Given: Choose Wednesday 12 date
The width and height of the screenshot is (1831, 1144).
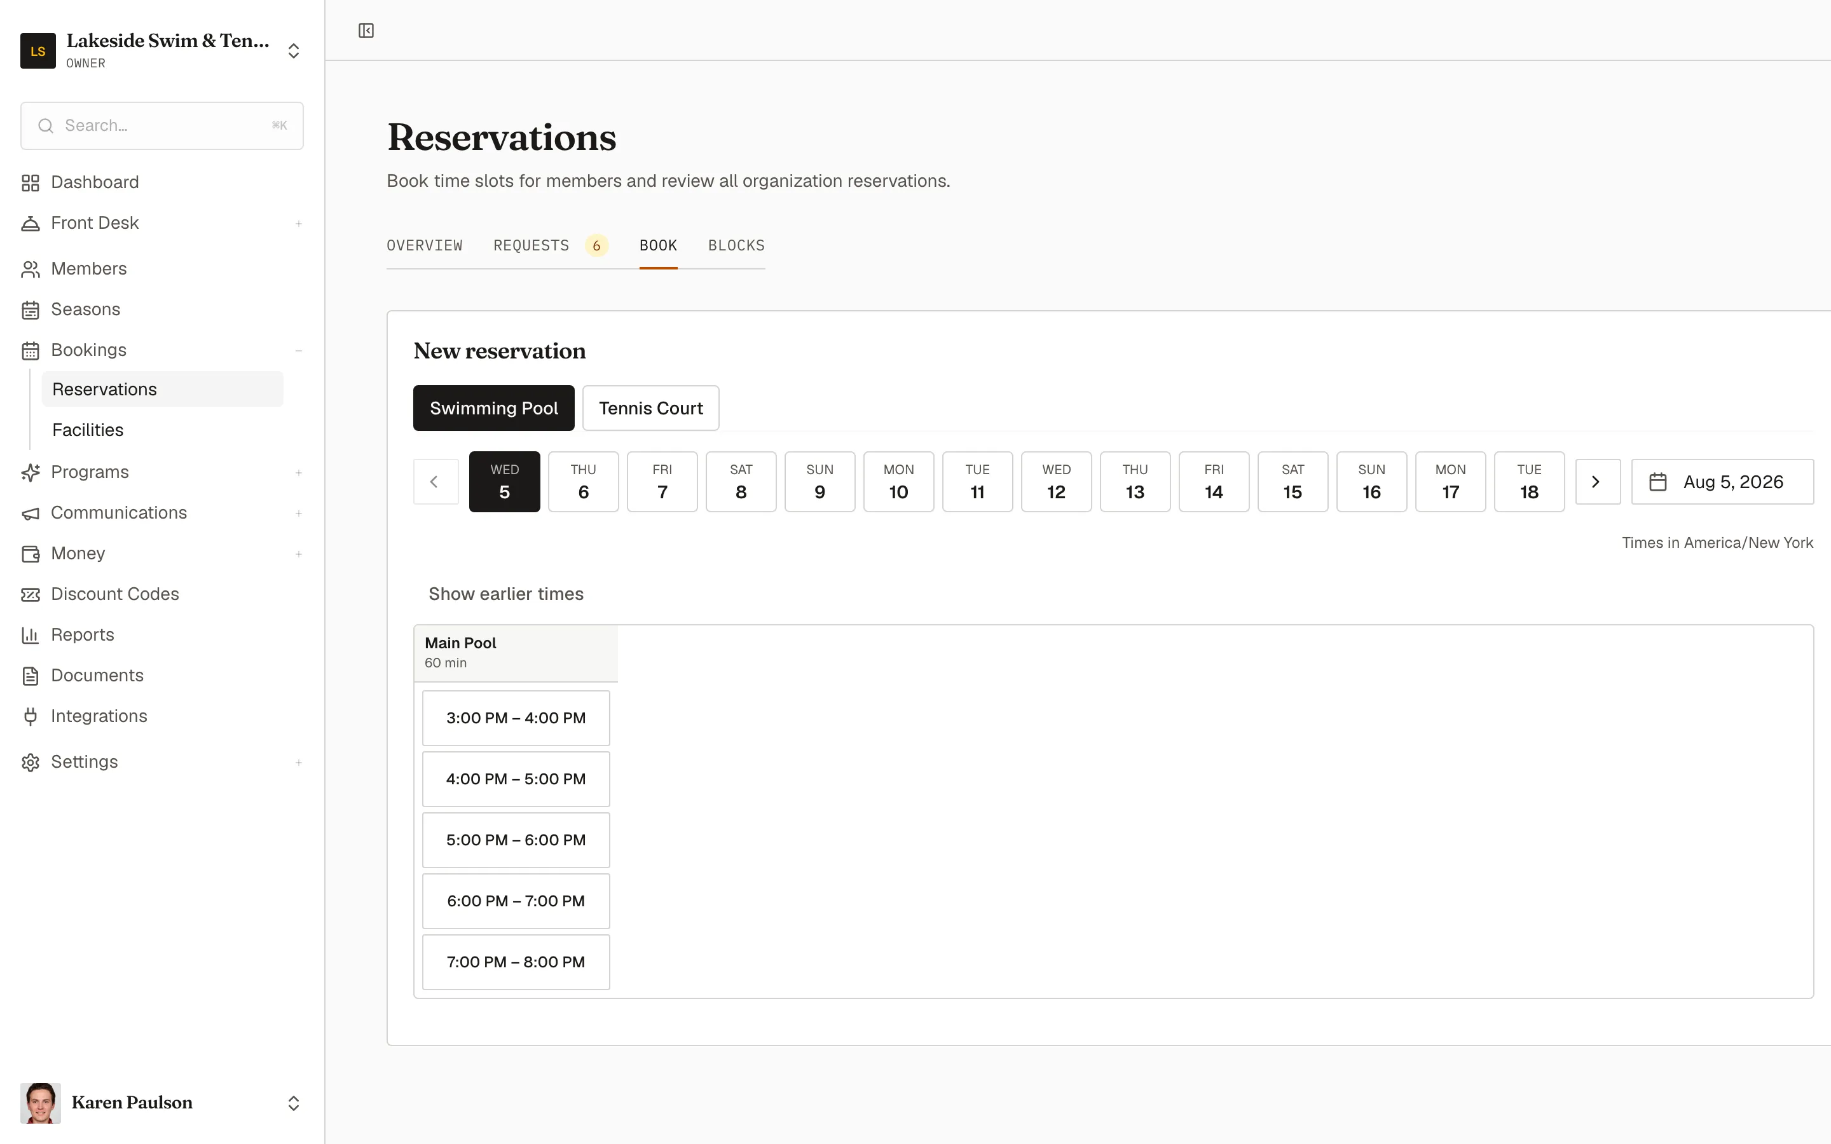Looking at the screenshot, I should point(1056,482).
